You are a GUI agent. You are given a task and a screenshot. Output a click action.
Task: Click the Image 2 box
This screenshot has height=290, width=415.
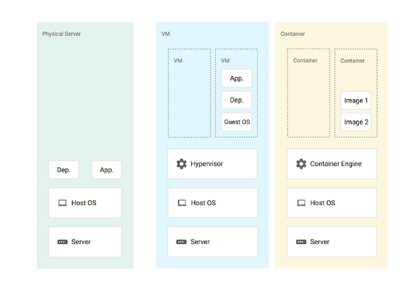click(x=356, y=122)
